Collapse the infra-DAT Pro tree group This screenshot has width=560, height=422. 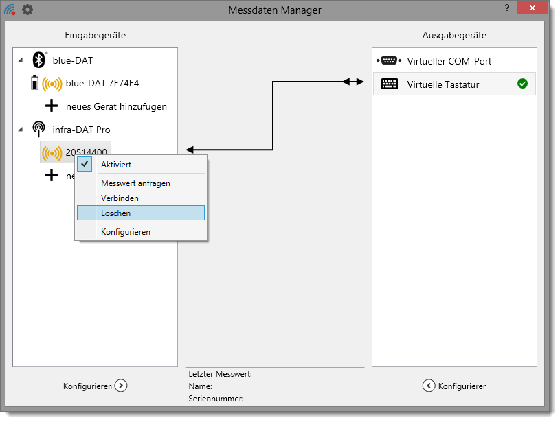pos(20,130)
